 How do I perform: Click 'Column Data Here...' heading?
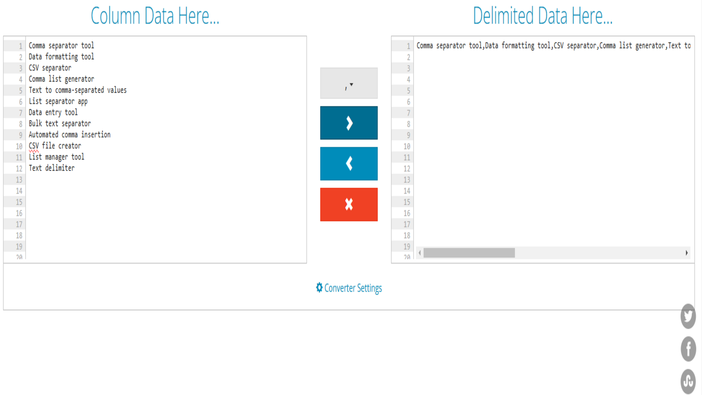coord(155,16)
